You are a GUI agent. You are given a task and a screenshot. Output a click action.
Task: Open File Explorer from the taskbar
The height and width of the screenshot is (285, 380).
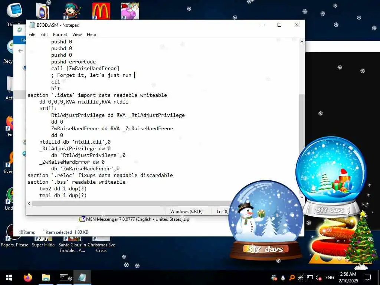[x=46, y=278]
